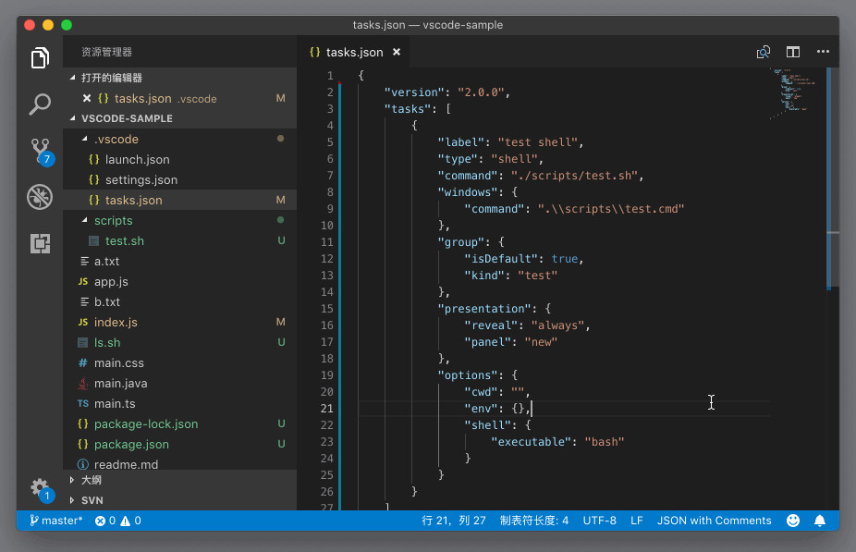856x552 pixels.
Task: Open the Explorer view in activity bar
Action: 40,58
